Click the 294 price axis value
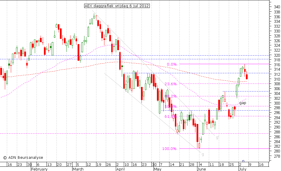The height and width of the screenshot is (171, 281). [x=277, y=117]
